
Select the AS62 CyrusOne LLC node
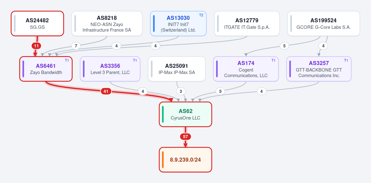185,114
